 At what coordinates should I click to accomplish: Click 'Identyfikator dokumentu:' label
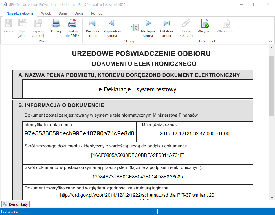(49, 125)
